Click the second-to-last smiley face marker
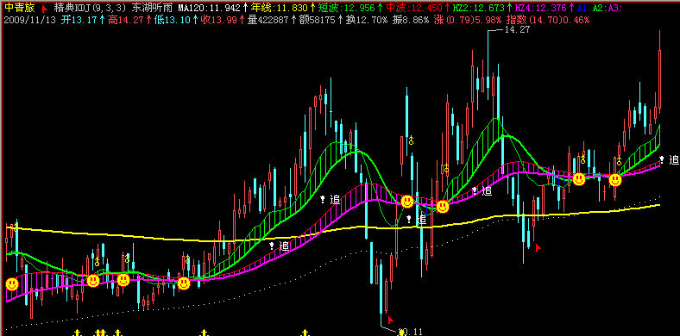This screenshot has height=336, width=680. (579, 179)
